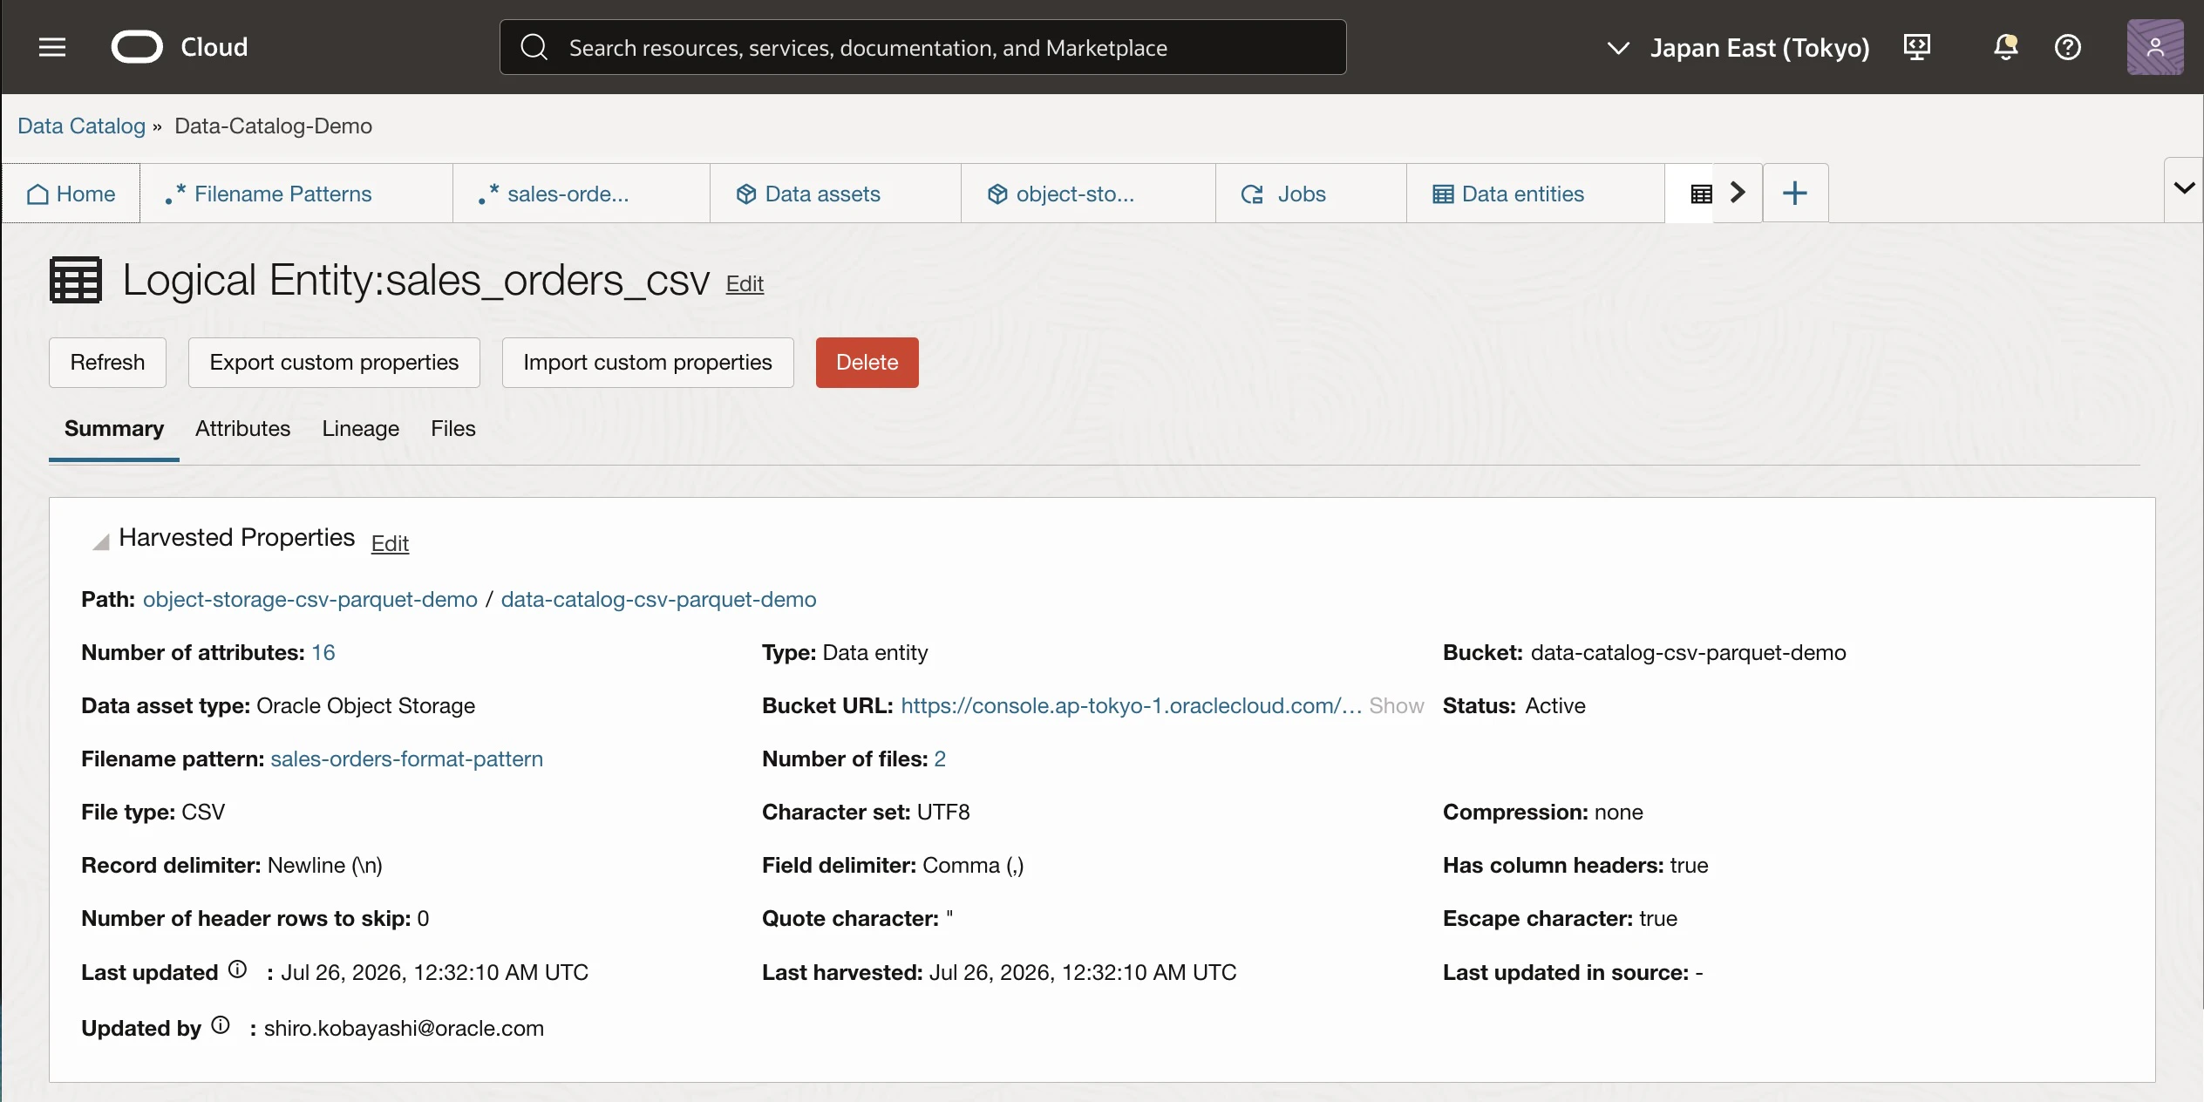Click the Field delimiter Comma value

(973, 865)
